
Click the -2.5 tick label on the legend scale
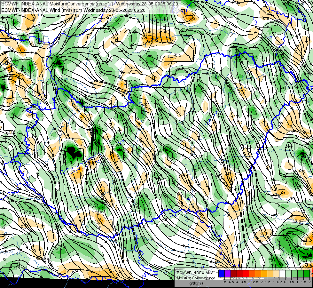point(255,282)
